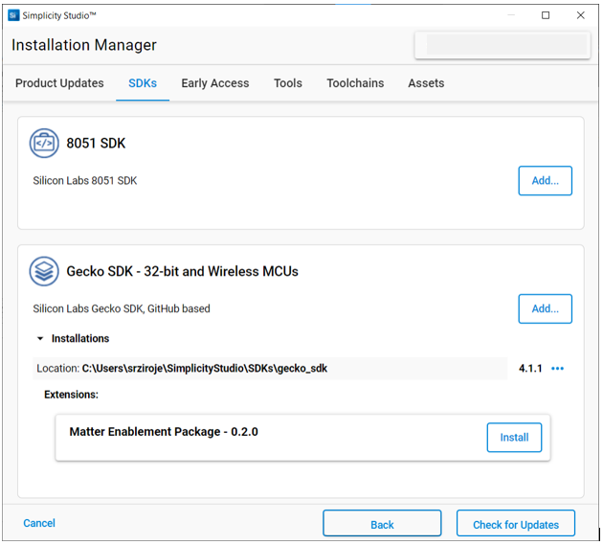Click the search field at top right

[502, 45]
